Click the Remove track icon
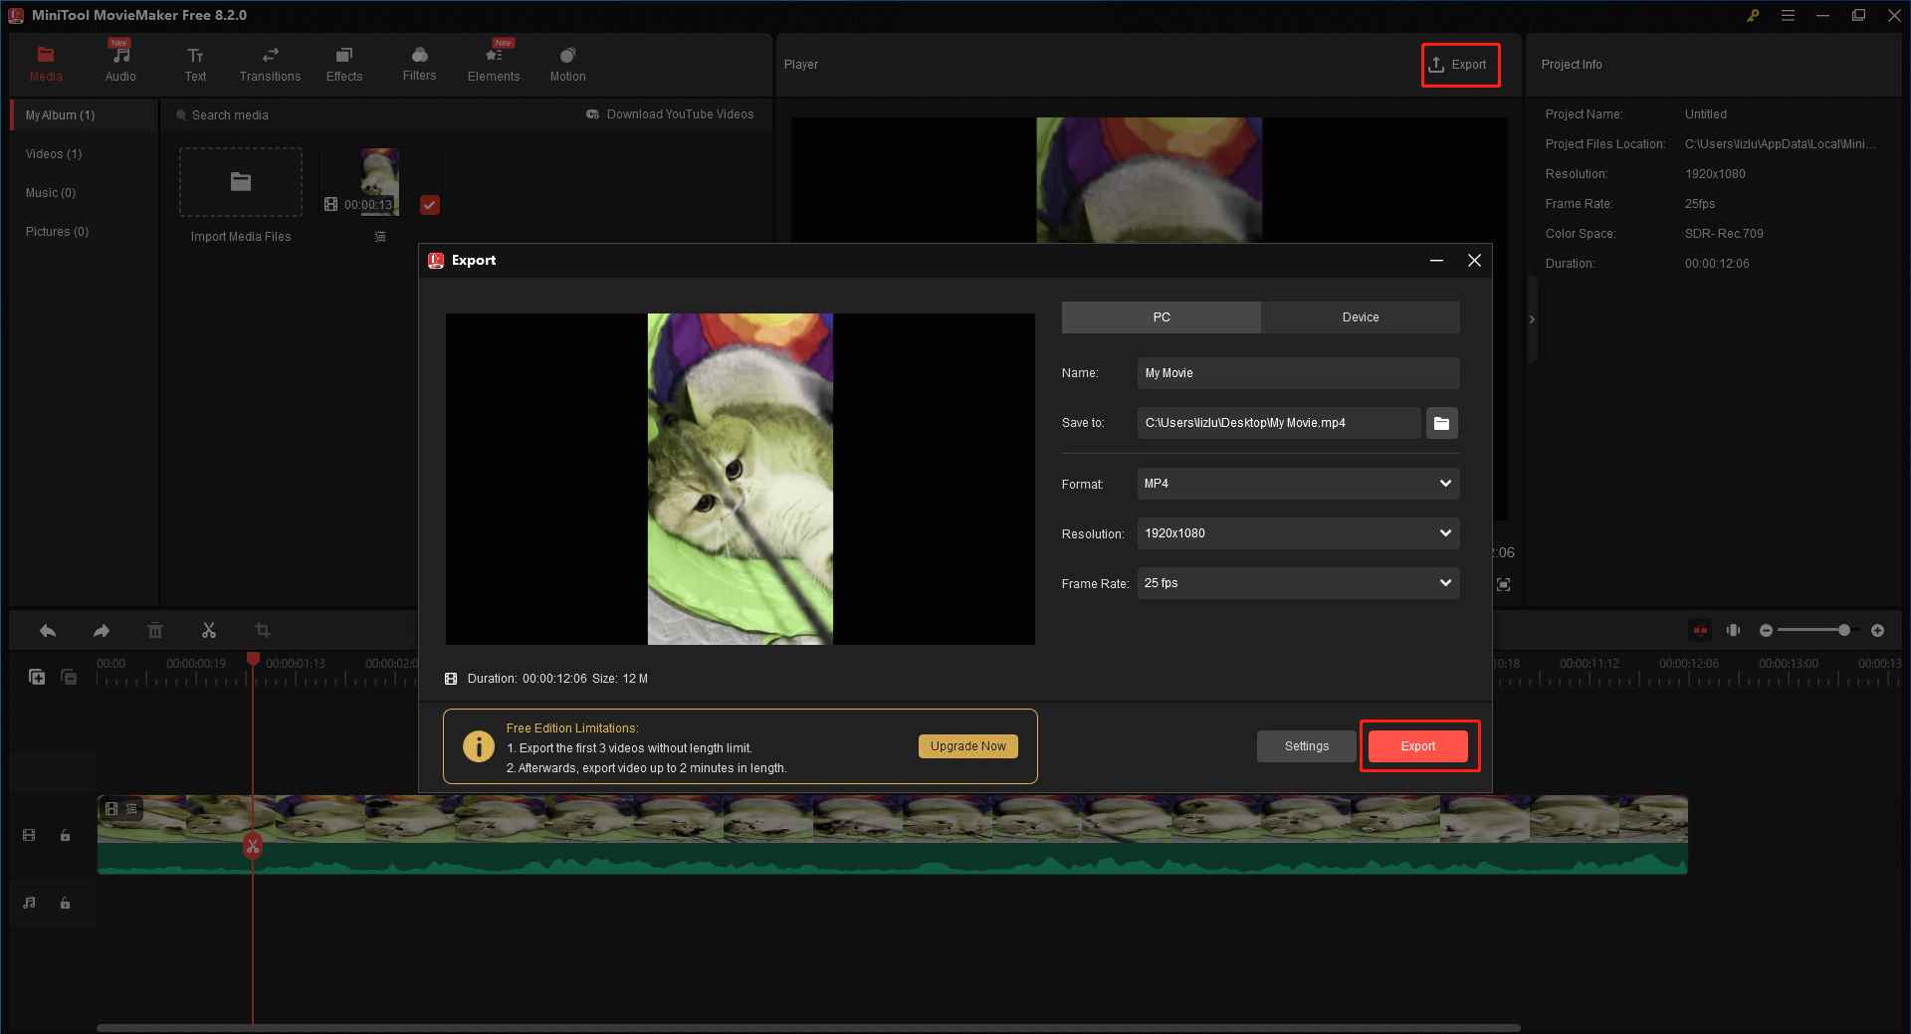Screen dimensions: 1911x1034 point(69,677)
